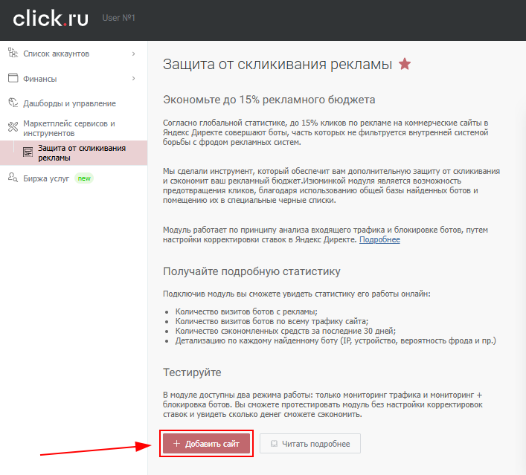The height and width of the screenshot is (475, 526).
Task: Click the Биржа услуг person icon
Action: 12,178
